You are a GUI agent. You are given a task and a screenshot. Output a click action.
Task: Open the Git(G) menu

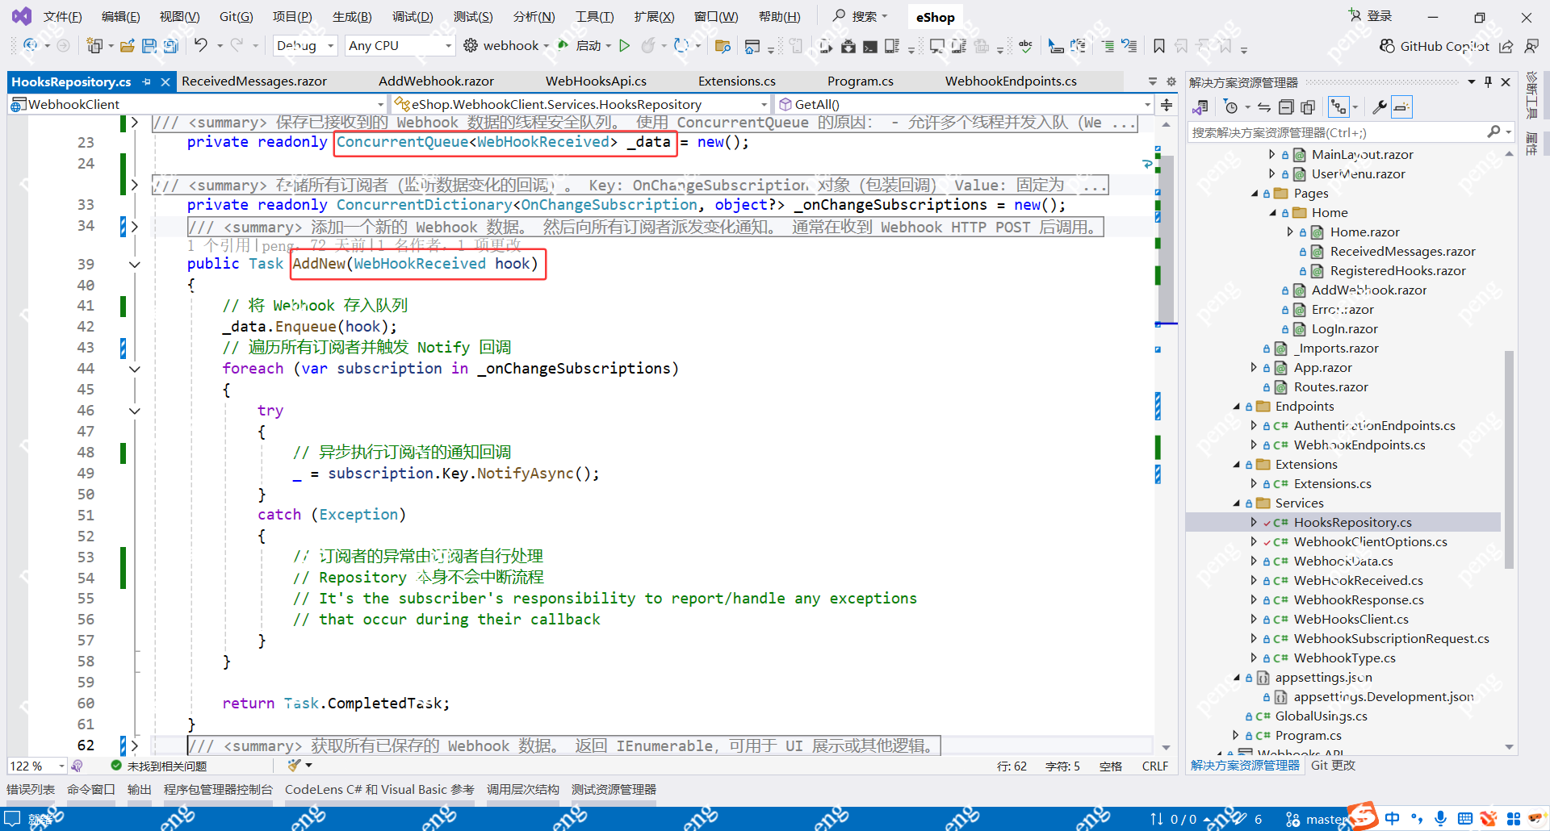point(236,17)
